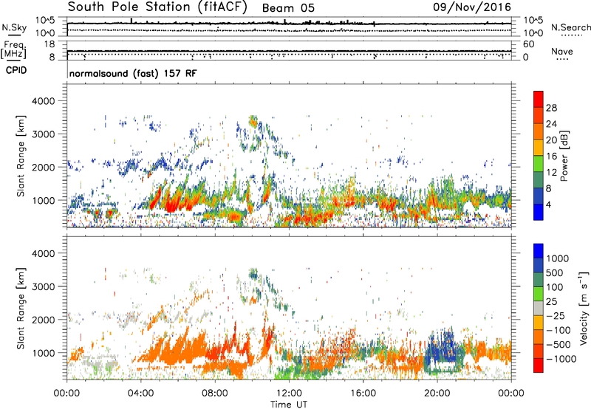Image resolution: width=591 pixels, height=409 pixels.
Task: Click the '20:00' time axis label
Action: (x=437, y=393)
